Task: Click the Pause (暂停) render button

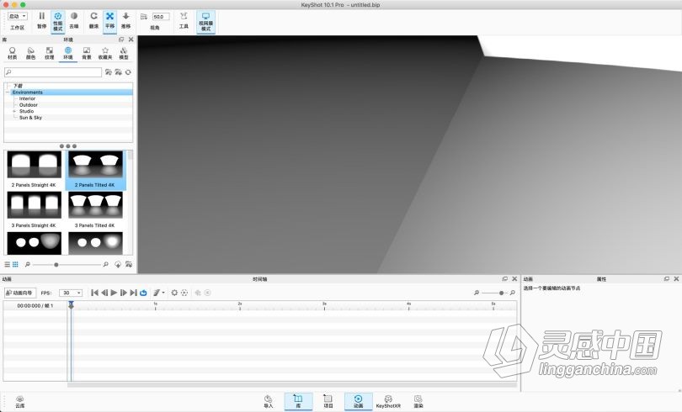Action: point(42,20)
